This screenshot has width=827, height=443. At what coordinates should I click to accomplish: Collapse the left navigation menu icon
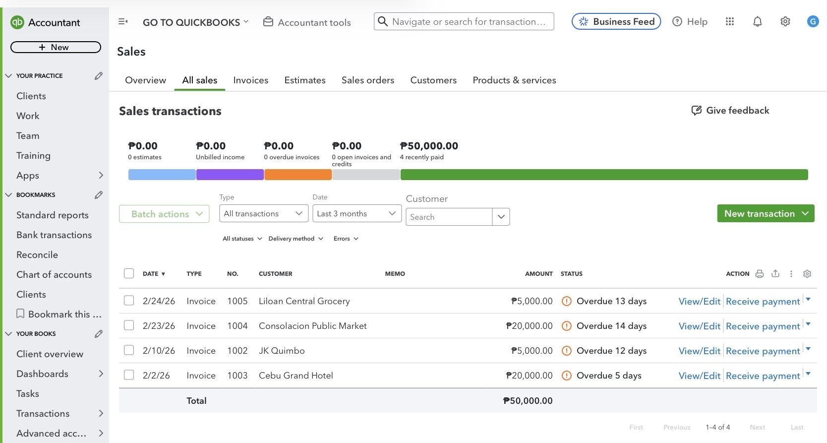click(123, 22)
